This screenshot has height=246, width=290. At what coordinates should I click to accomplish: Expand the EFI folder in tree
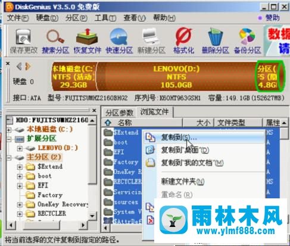pos(20,186)
